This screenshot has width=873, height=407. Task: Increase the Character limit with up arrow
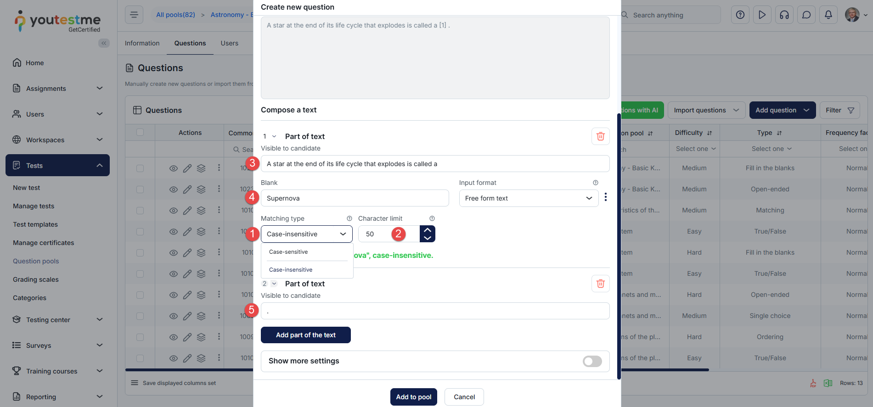(428, 230)
